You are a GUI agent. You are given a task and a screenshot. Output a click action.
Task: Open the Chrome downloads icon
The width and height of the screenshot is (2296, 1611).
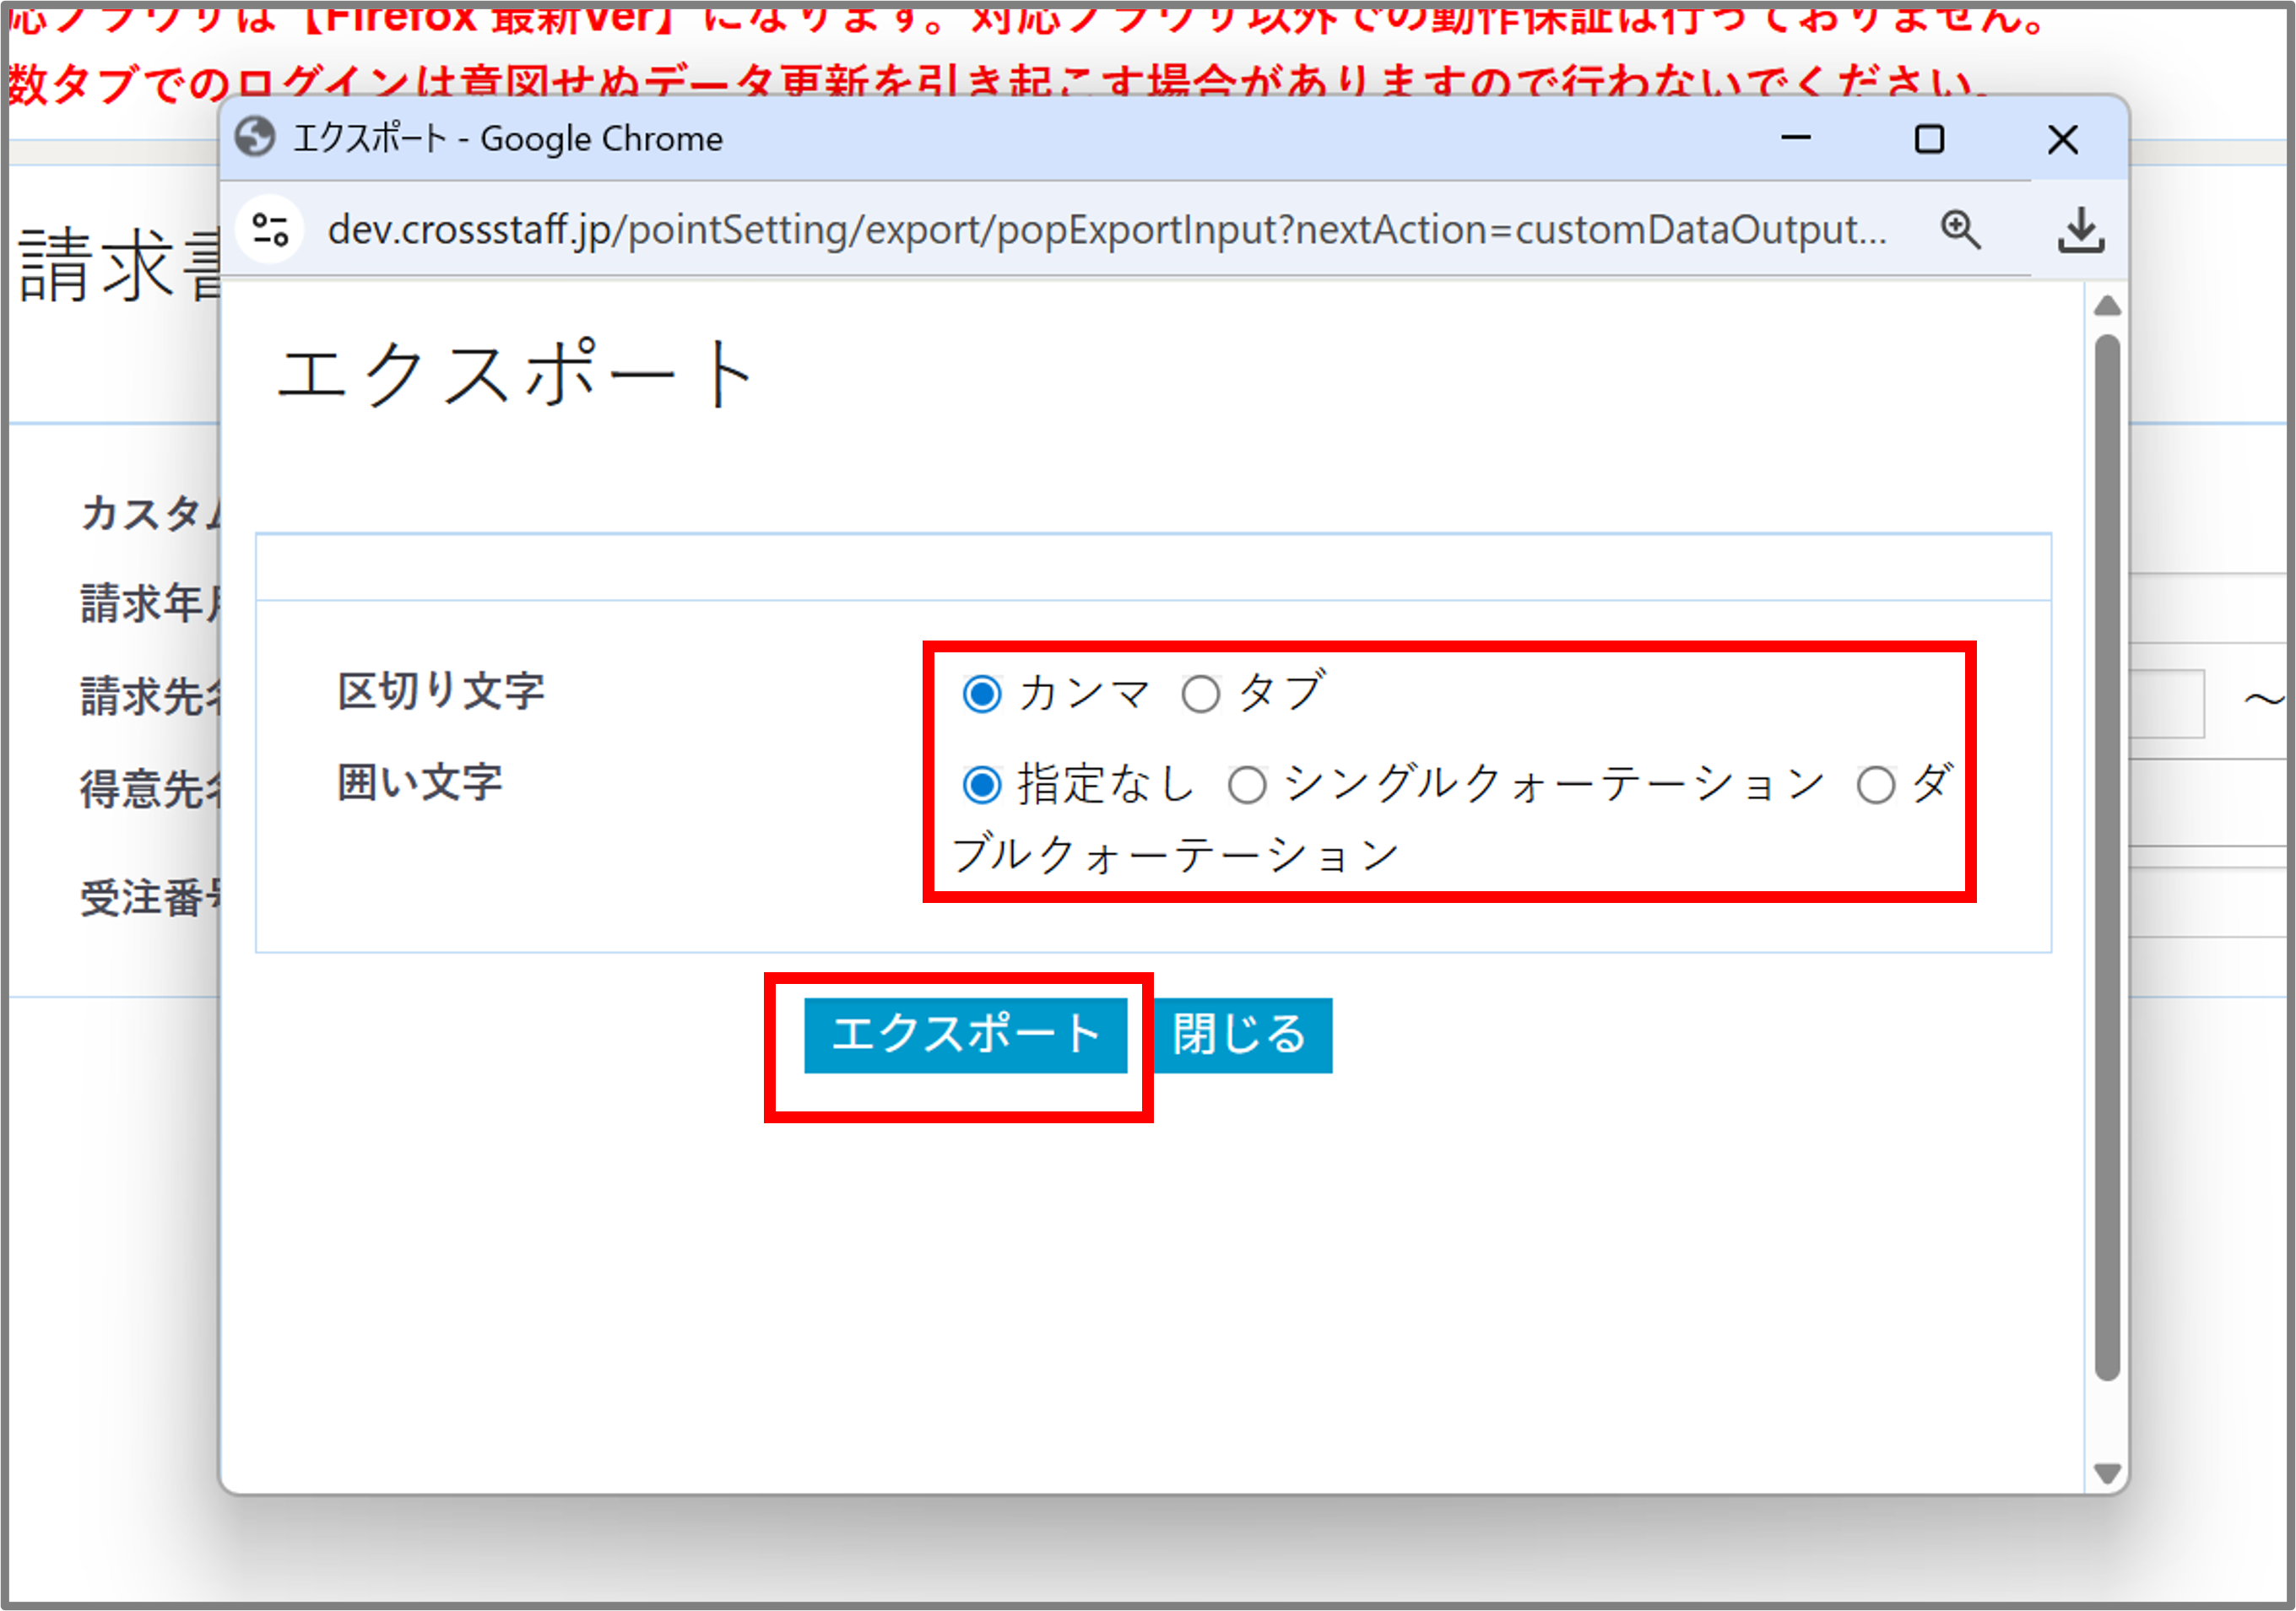click(2080, 230)
